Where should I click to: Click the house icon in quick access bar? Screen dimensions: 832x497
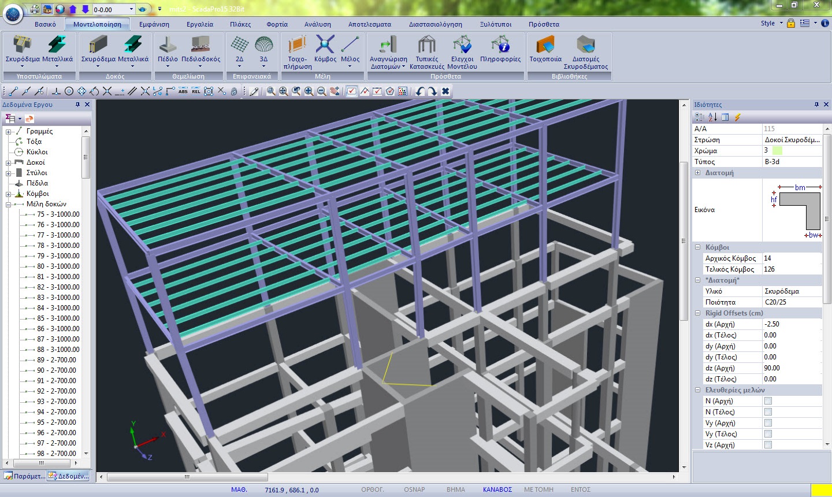coord(47,9)
